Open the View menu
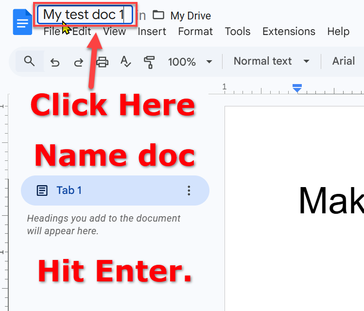The height and width of the screenshot is (311, 364). [114, 32]
